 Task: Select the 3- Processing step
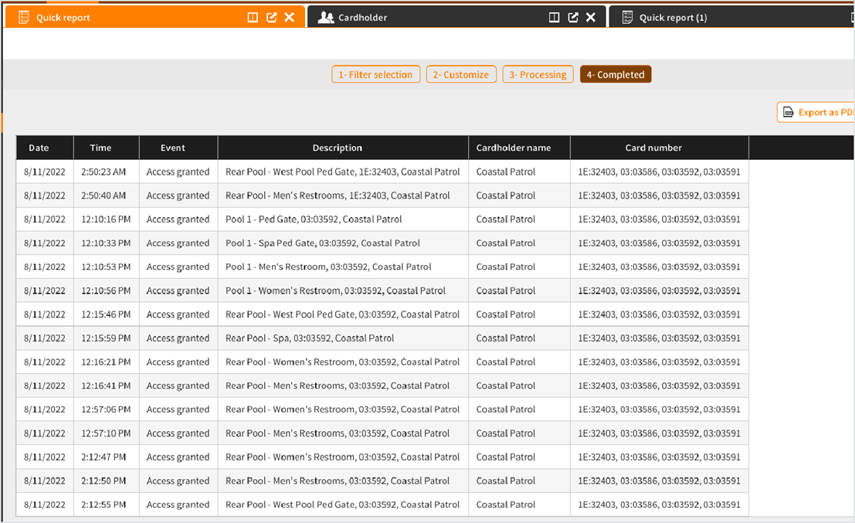(538, 75)
